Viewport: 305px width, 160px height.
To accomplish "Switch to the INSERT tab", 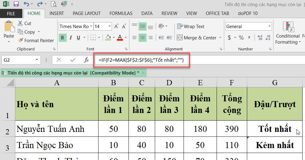I will pos(57,13).
